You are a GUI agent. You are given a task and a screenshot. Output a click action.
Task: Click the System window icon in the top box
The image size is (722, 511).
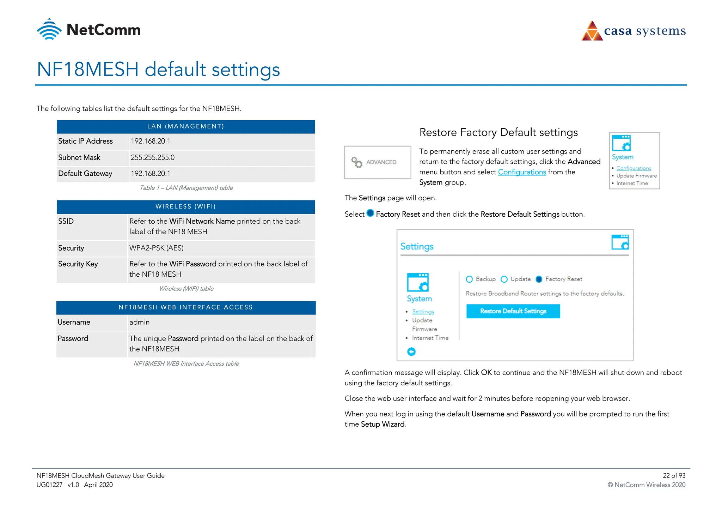click(621, 143)
